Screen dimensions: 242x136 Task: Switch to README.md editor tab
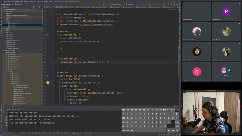pos(49,7)
